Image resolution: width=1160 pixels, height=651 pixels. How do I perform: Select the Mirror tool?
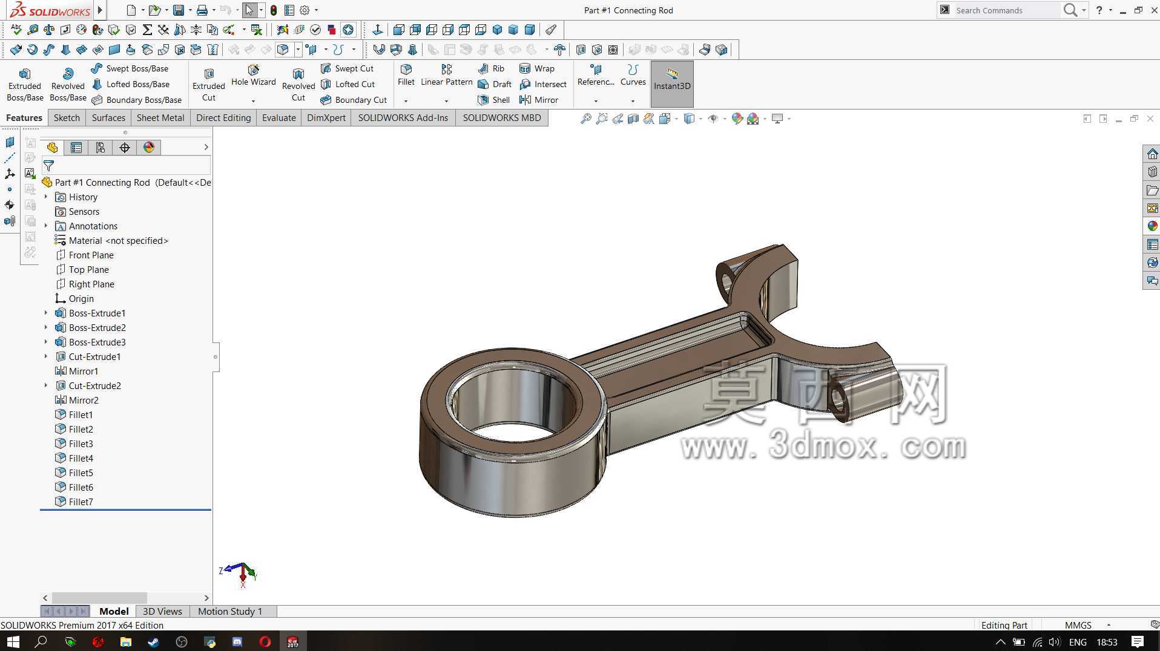[x=539, y=100]
